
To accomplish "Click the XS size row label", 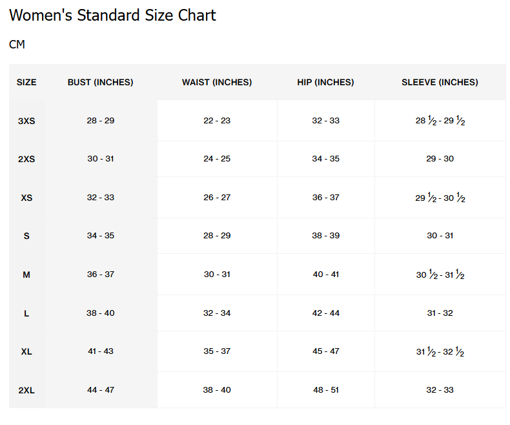I will [x=26, y=198].
